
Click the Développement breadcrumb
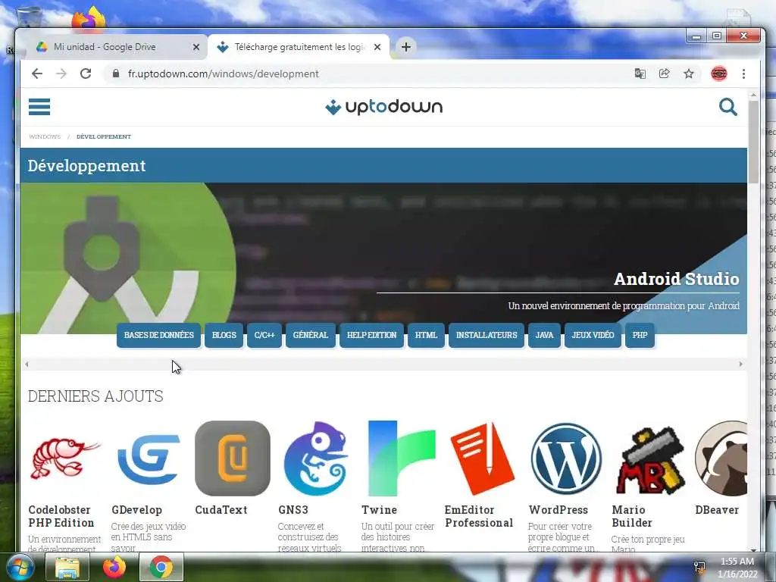coord(104,136)
